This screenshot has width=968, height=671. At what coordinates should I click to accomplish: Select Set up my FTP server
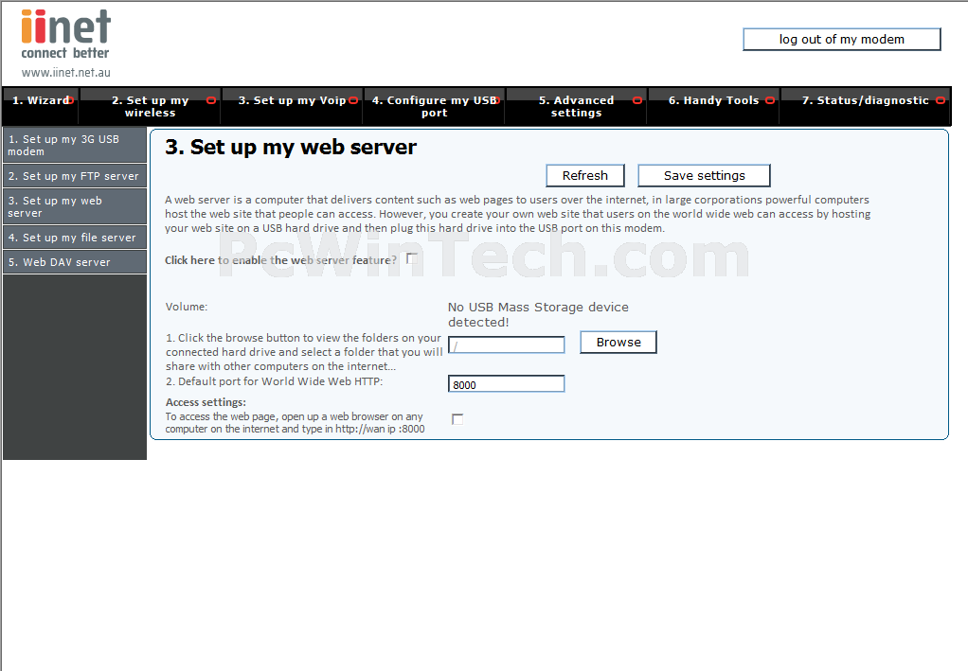(x=75, y=176)
